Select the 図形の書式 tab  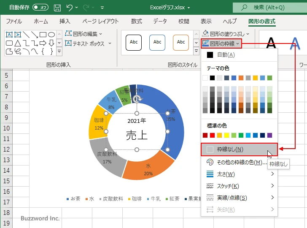pos(262,21)
